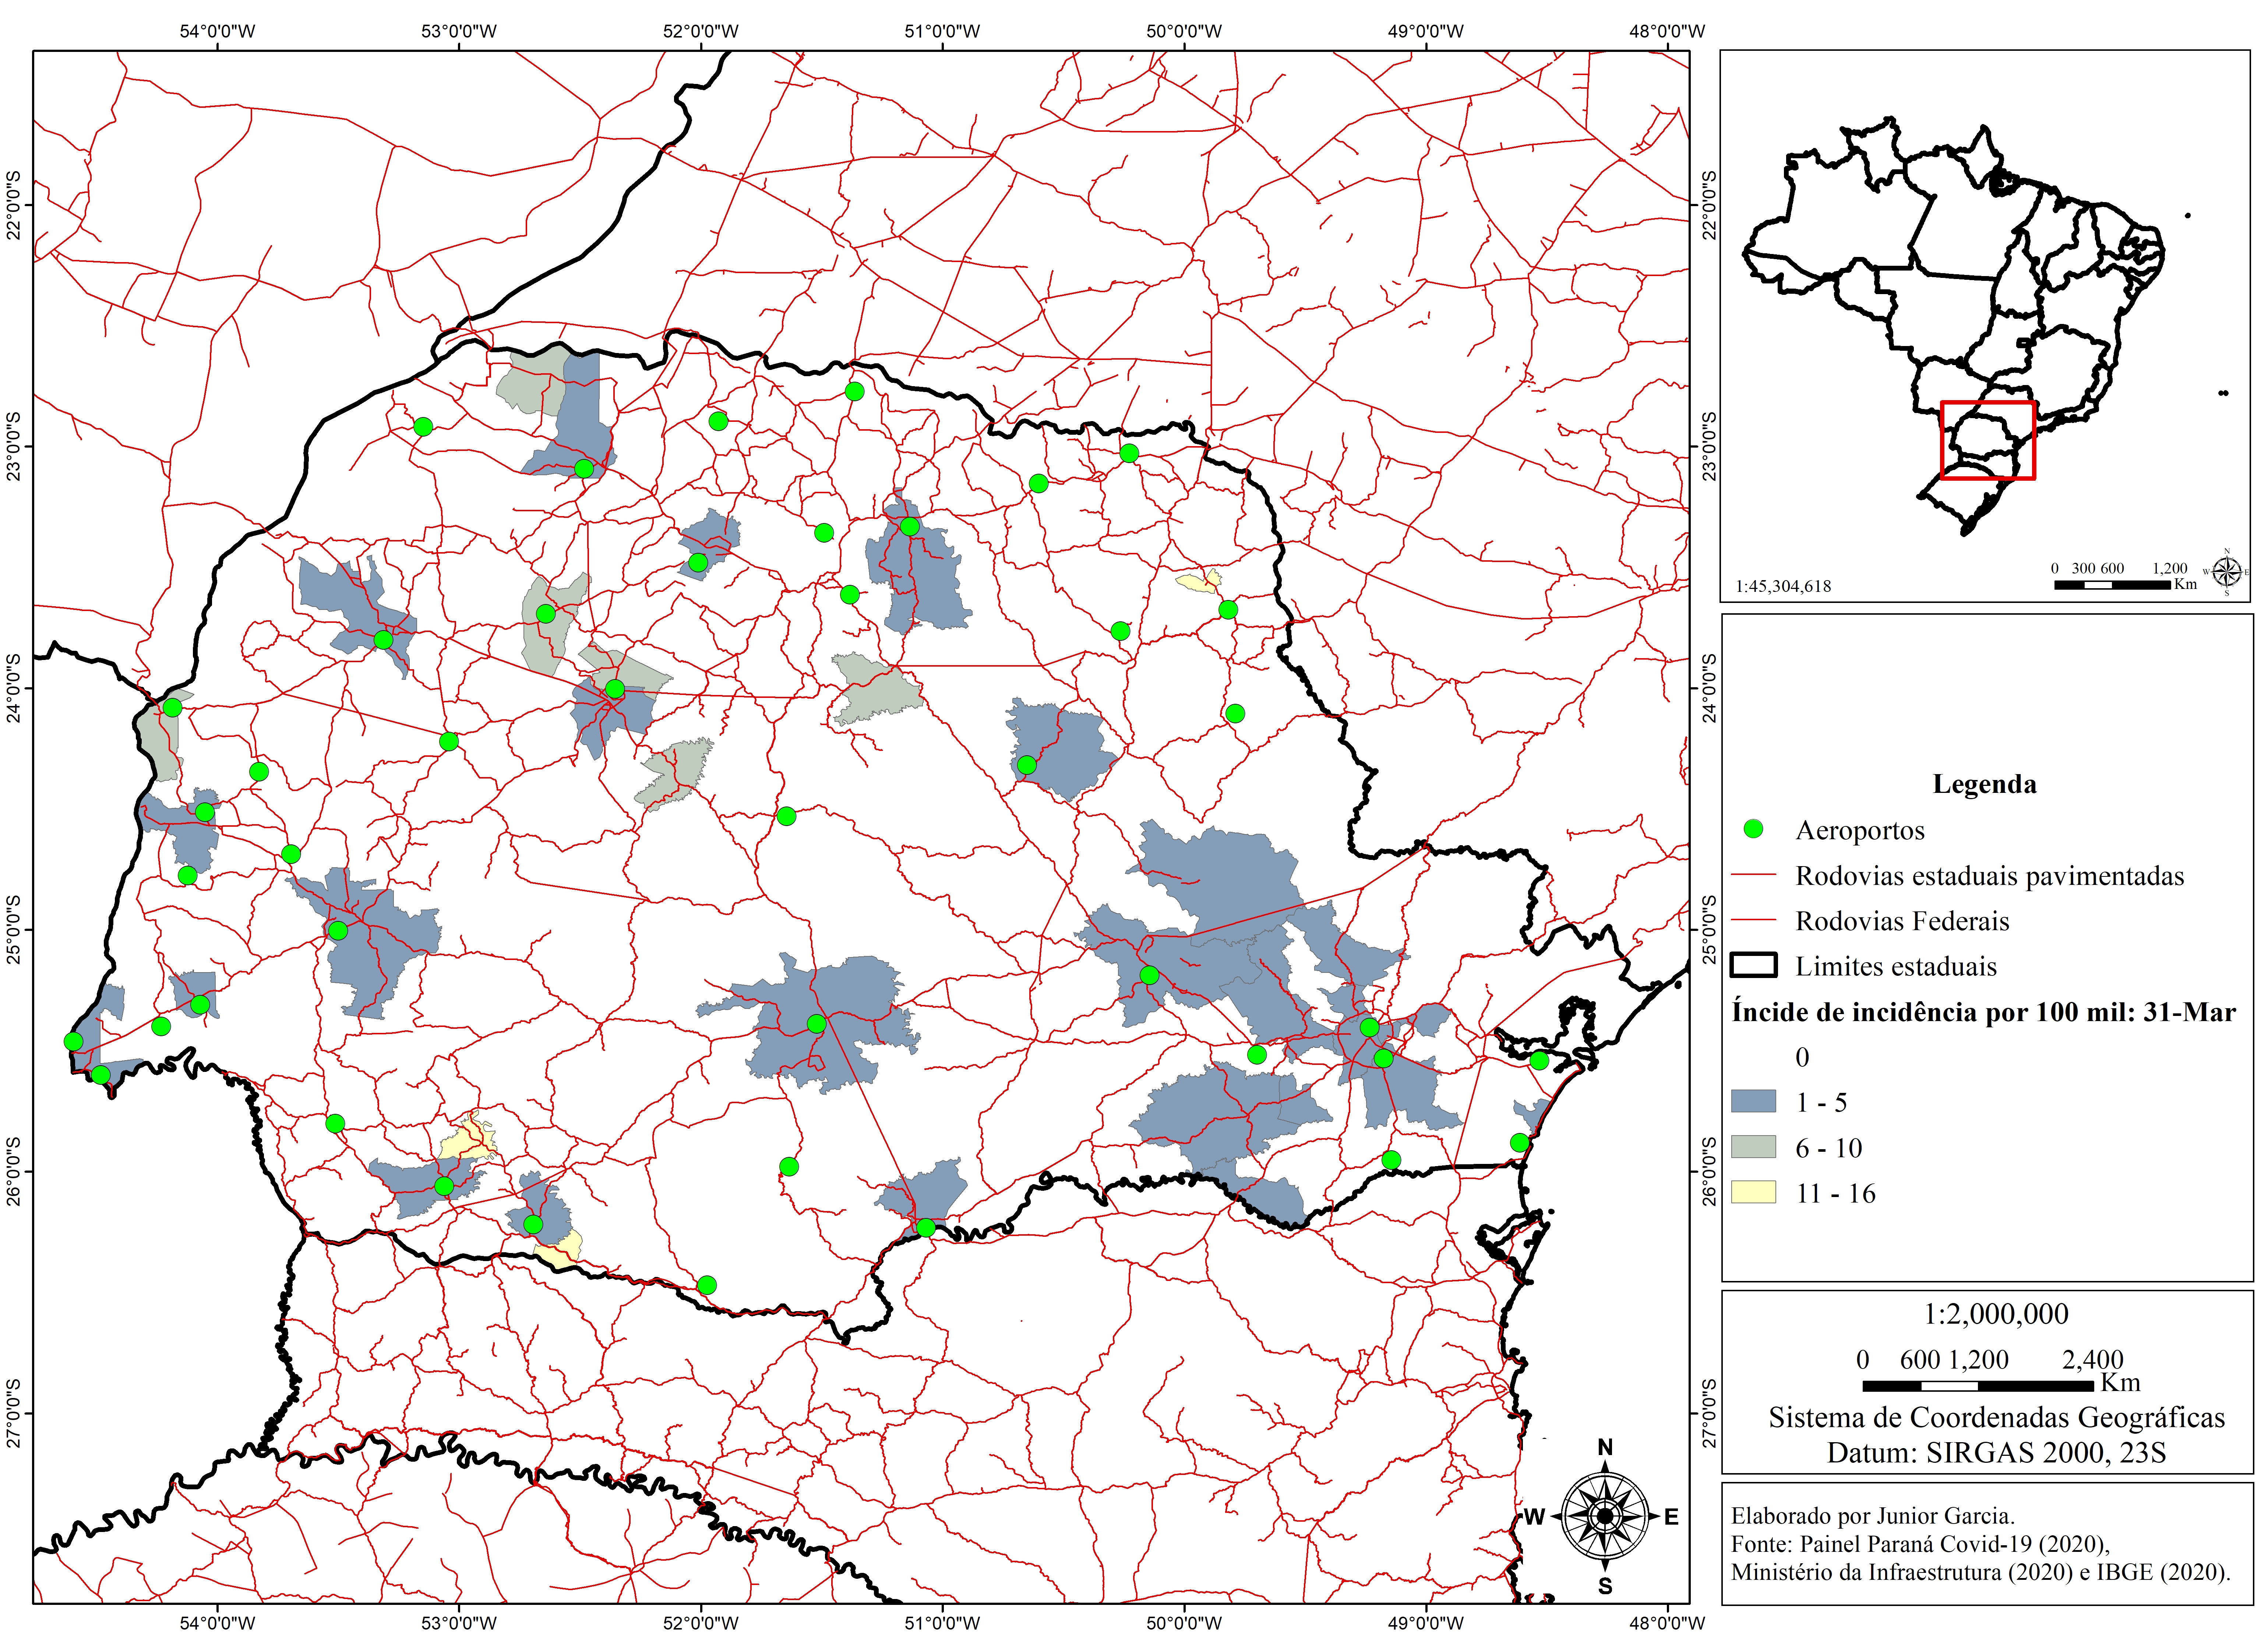Click the 11 - 16 class label text
Screen dimensions: 2261x1652
point(1836,1193)
